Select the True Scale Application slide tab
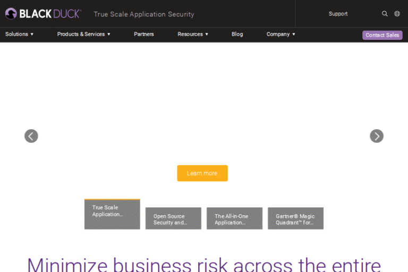Screen dimensions: 408x272 (112, 214)
